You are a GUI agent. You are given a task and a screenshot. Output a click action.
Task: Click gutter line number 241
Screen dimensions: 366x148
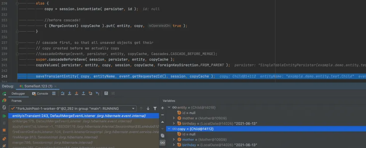click(5, 65)
